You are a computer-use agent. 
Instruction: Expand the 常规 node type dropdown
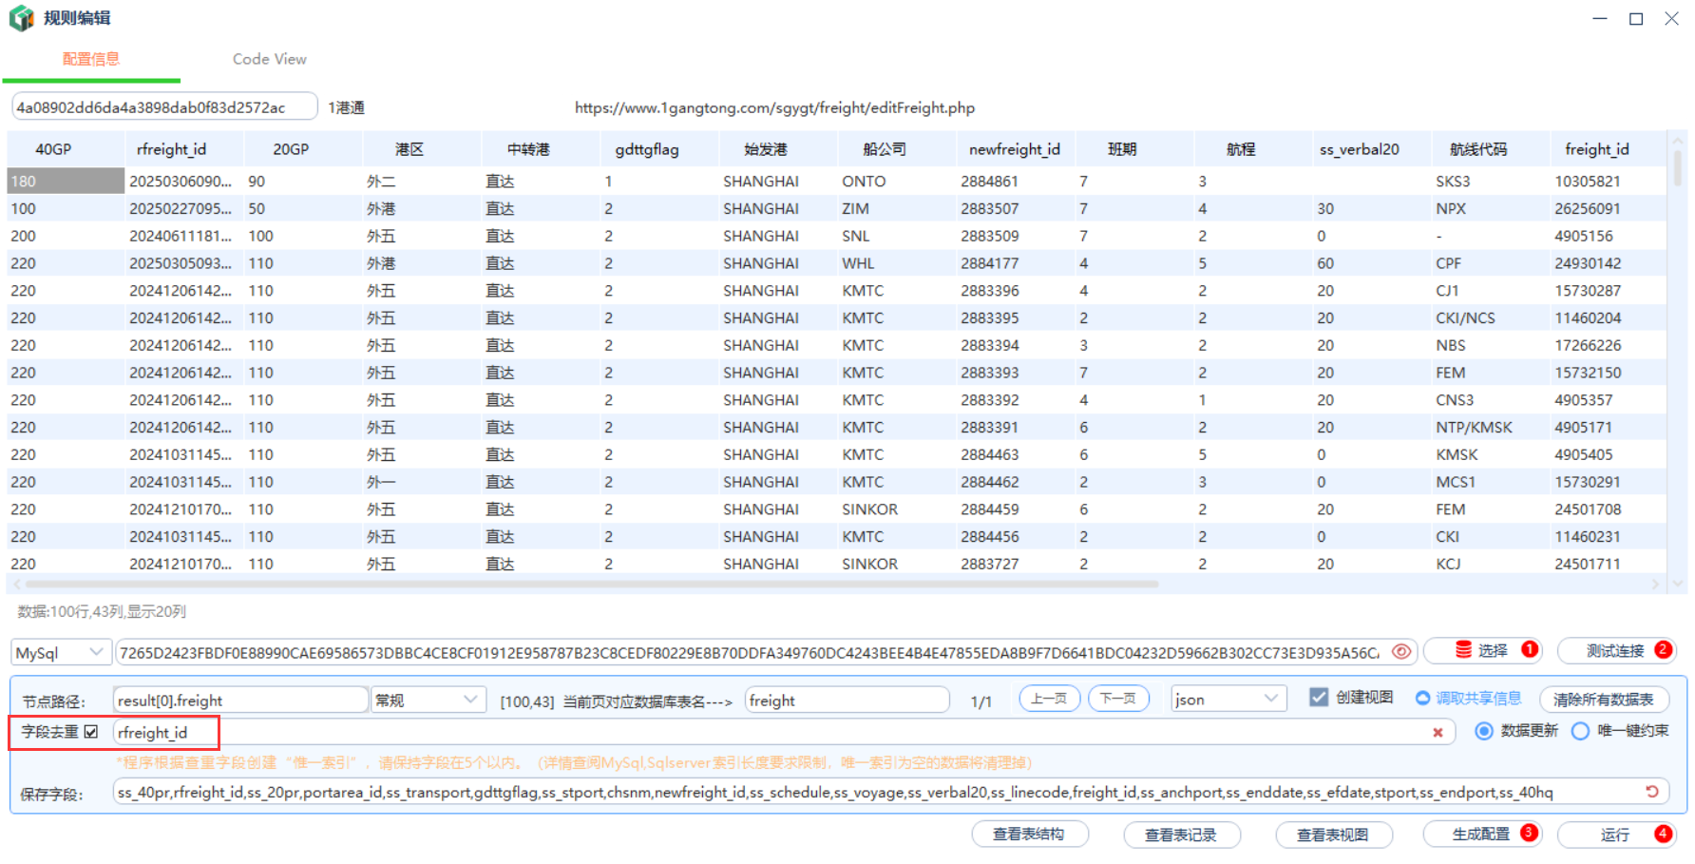pyautogui.click(x=428, y=701)
